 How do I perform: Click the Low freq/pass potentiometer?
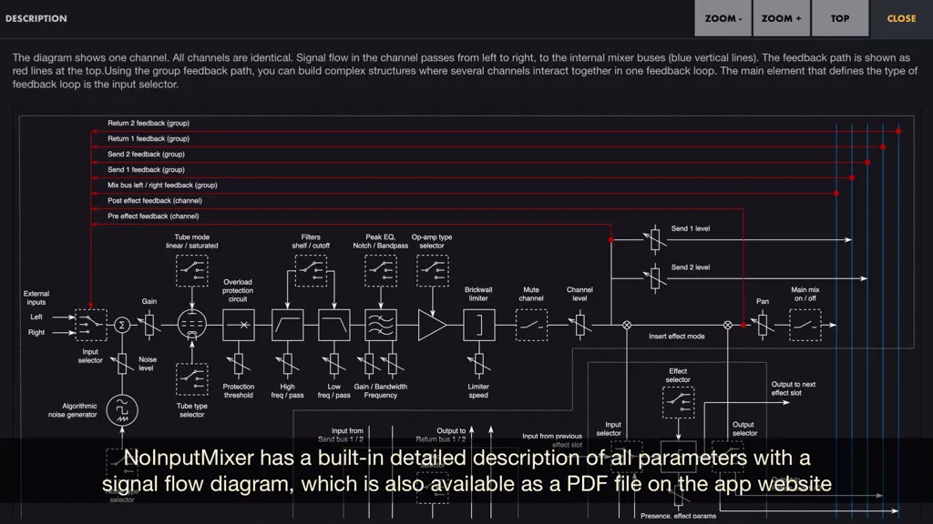click(333, 364)
